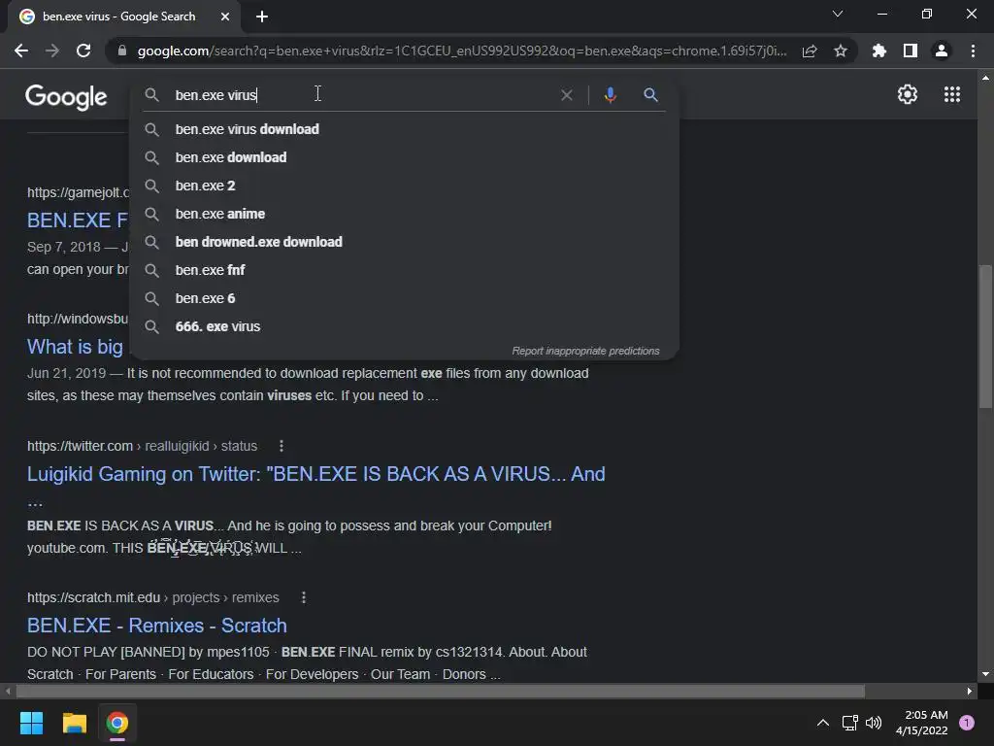Choose suggestion 'ben.exe virus download'
This screenshot has height=746, width=994.
[x=404, y=129]
